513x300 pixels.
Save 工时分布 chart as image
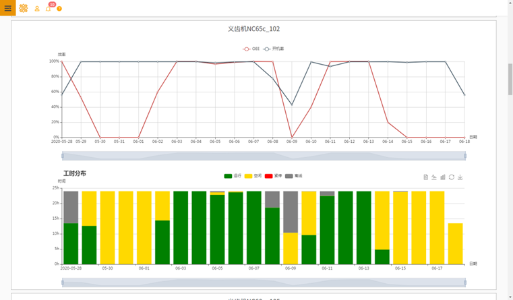[460, 177]
